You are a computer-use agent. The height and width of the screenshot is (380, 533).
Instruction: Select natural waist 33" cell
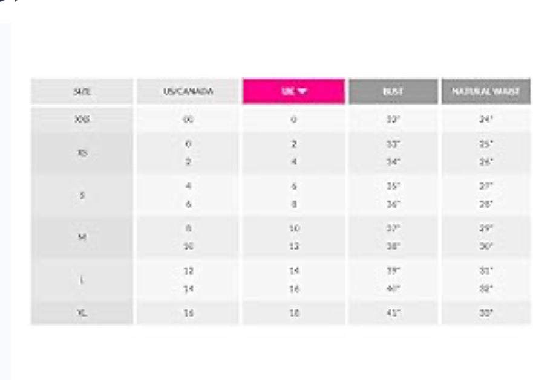coord(486,313)
